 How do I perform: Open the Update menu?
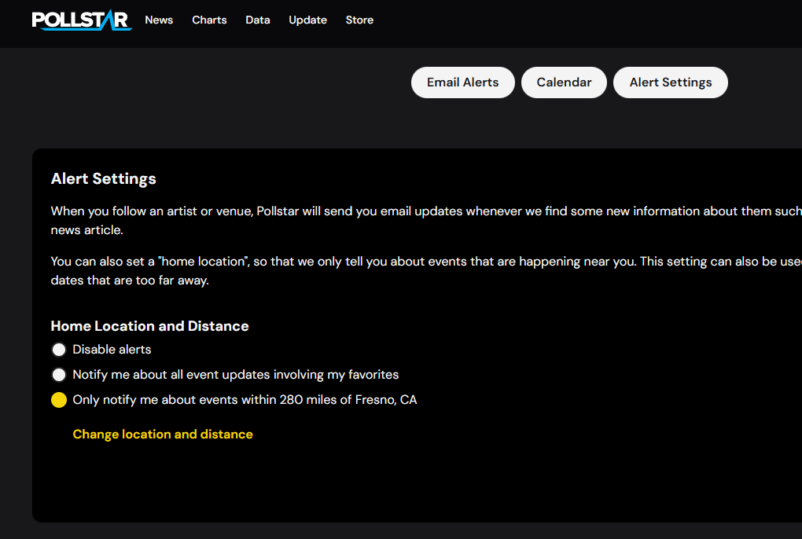coord(308,20)
